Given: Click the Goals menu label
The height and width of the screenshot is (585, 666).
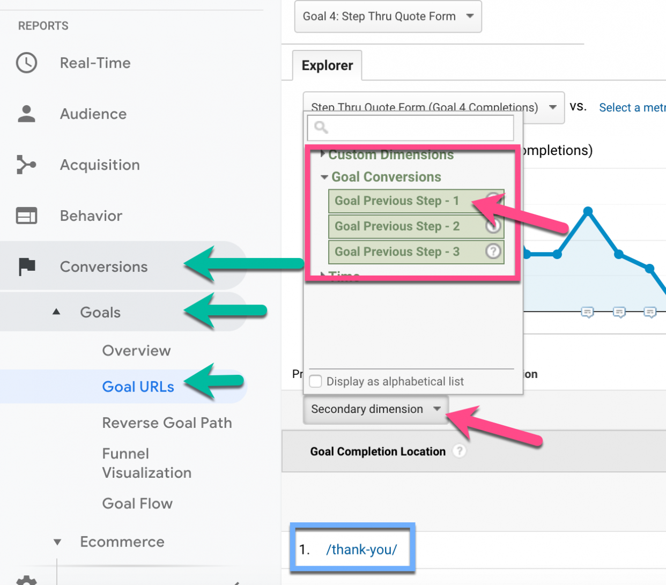Looking at the screenshot, I should [x=100, y=312].
